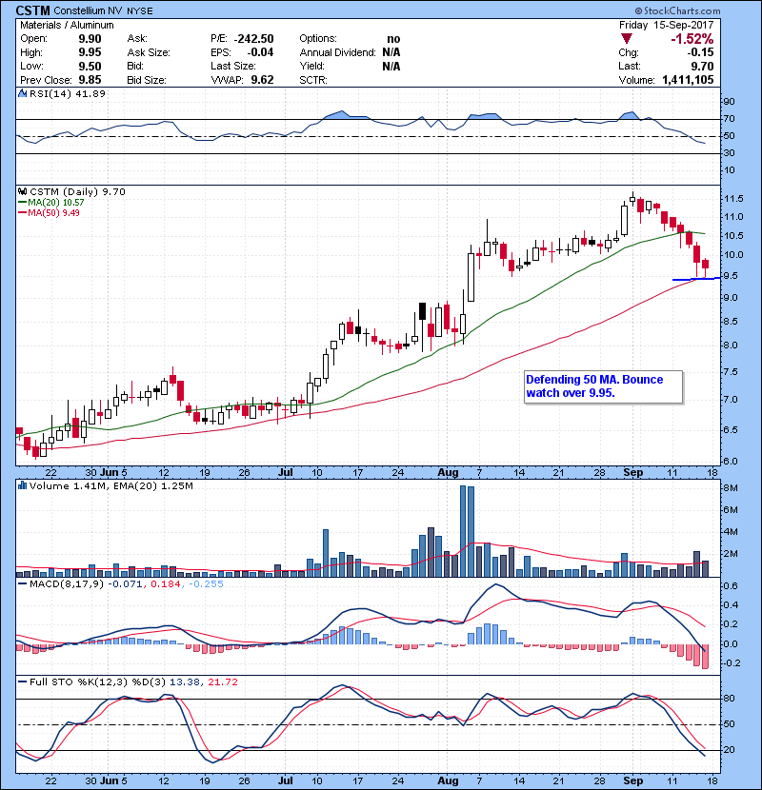Click the Volume value 1,411,105
The width and height of the screenshot is (762, 790).
click(688, 80)
